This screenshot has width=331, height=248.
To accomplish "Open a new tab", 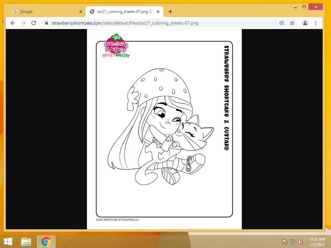I will coord(170,12).
